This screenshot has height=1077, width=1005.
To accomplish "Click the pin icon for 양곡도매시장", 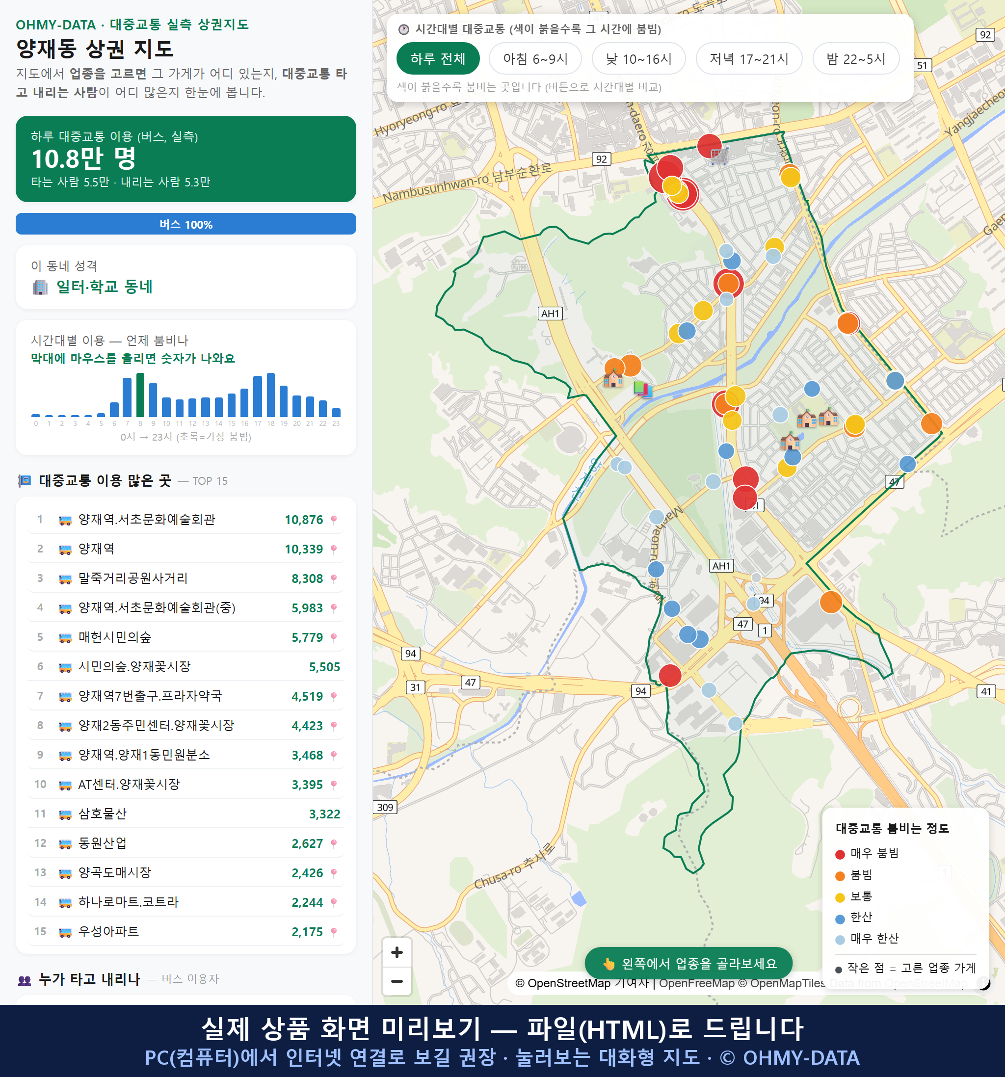I will (x=334, y=873).
